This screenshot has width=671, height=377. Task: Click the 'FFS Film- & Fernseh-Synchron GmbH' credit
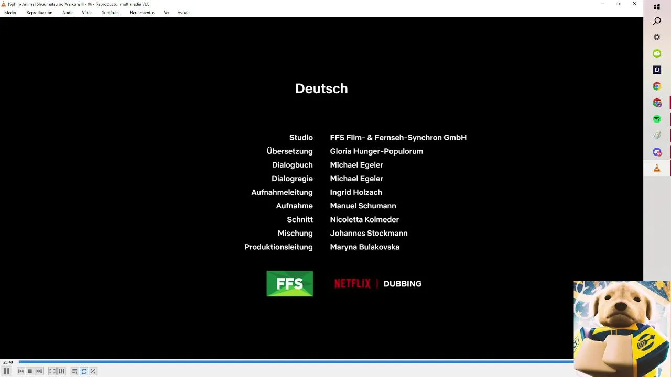point(398,138)
